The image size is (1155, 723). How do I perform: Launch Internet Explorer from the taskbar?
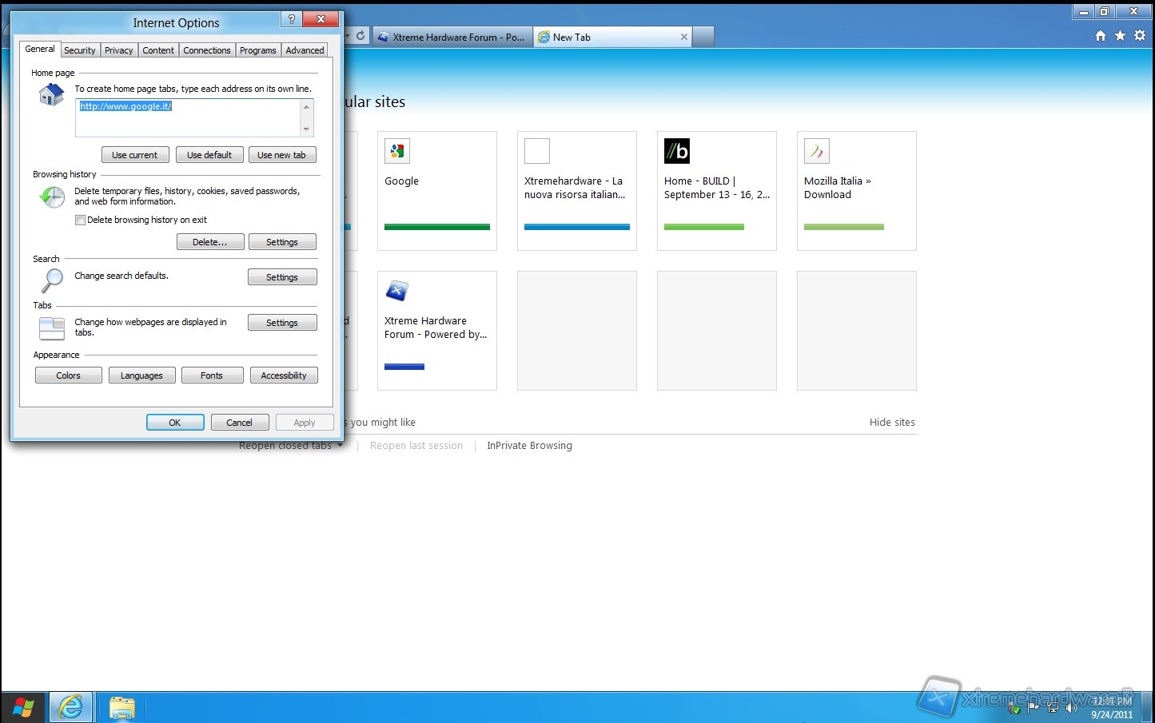point(71,707)
